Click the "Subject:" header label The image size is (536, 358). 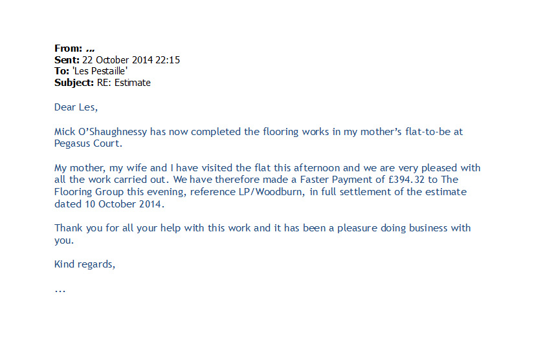pos(75,83)
